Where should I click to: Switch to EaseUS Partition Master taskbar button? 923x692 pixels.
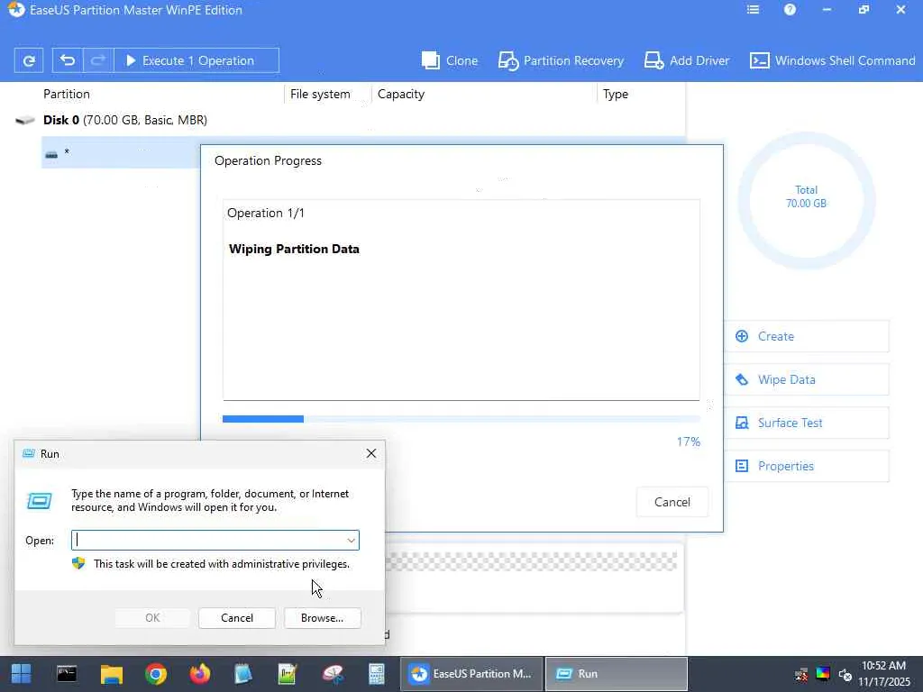472,674
